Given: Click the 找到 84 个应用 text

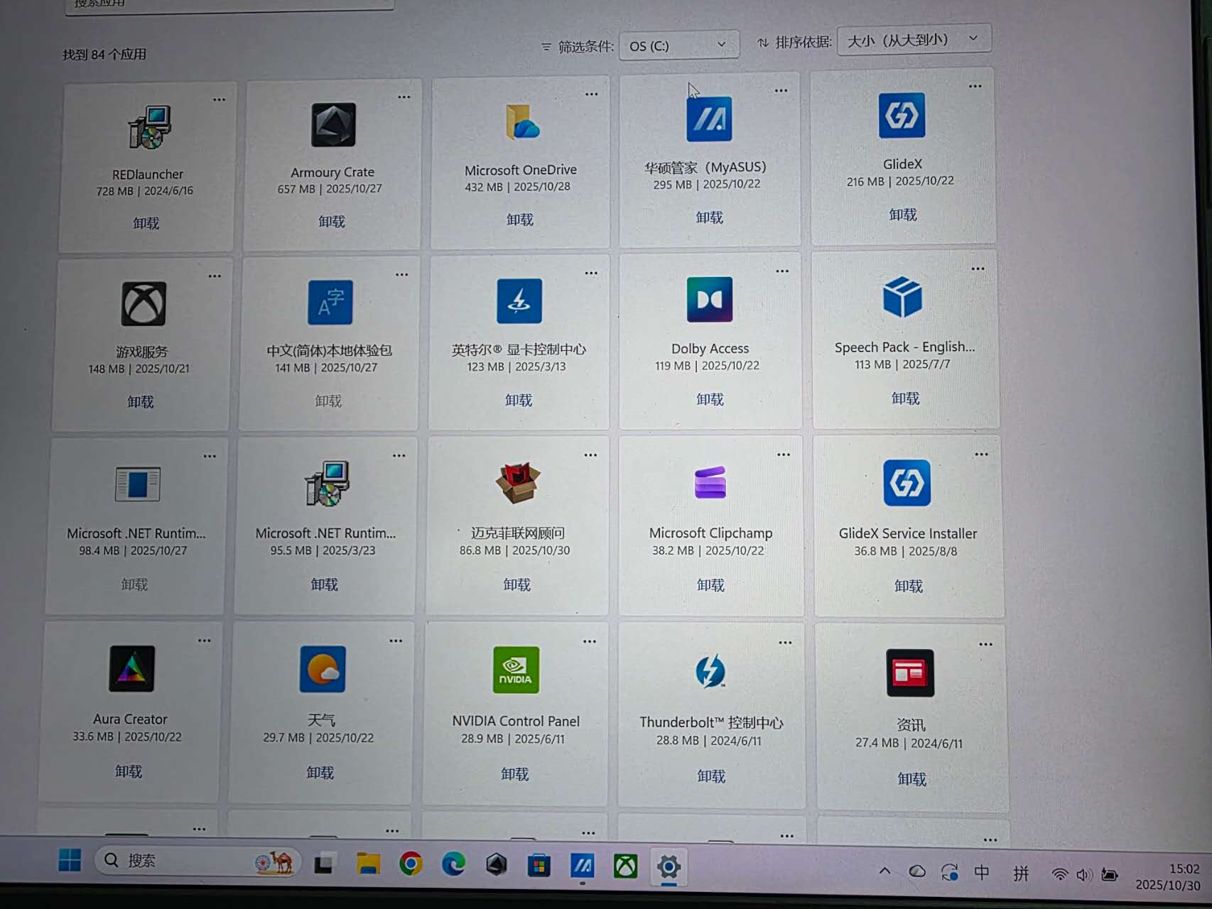Looking at the screenshot, I should click(104, 55).
